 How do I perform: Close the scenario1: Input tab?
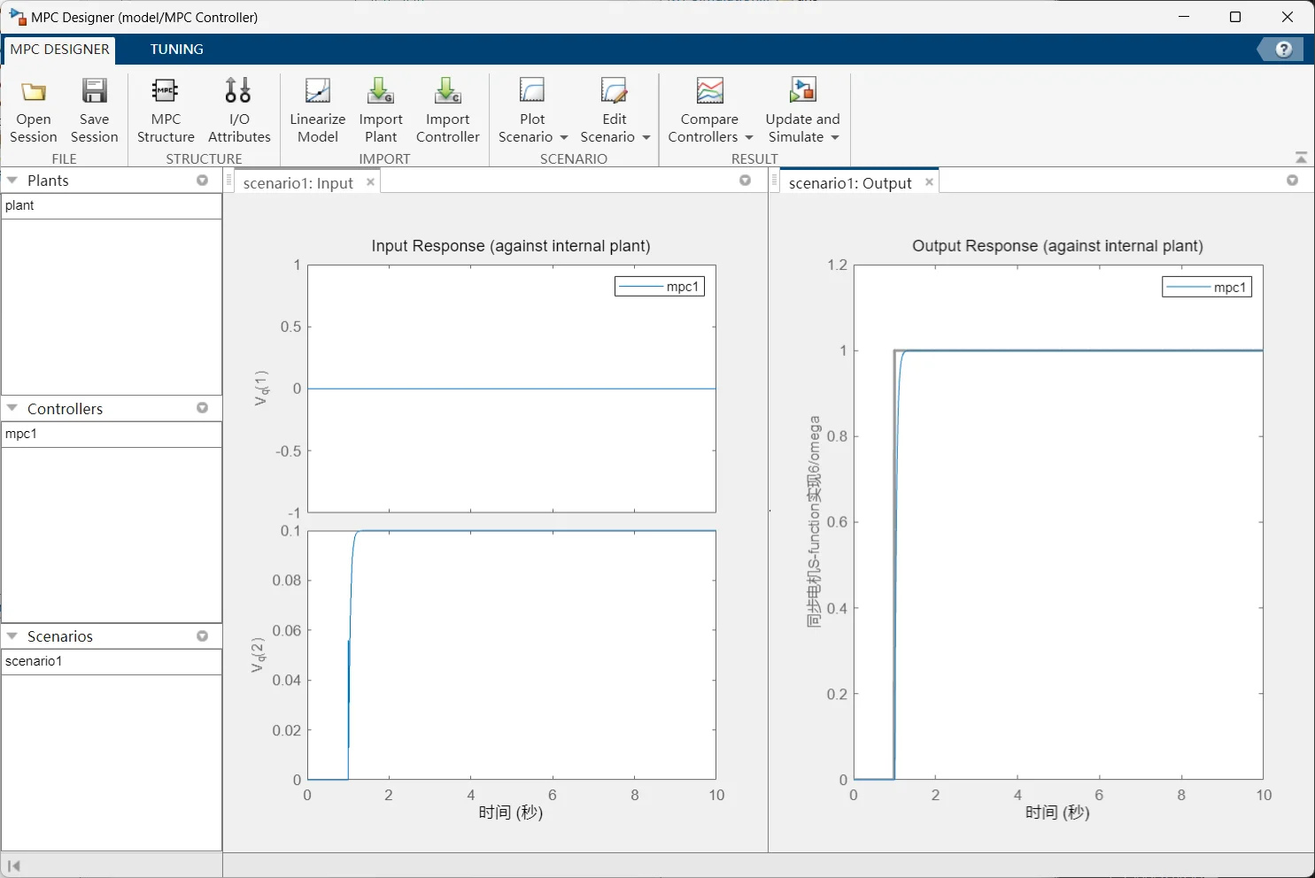tap(371, 182)
